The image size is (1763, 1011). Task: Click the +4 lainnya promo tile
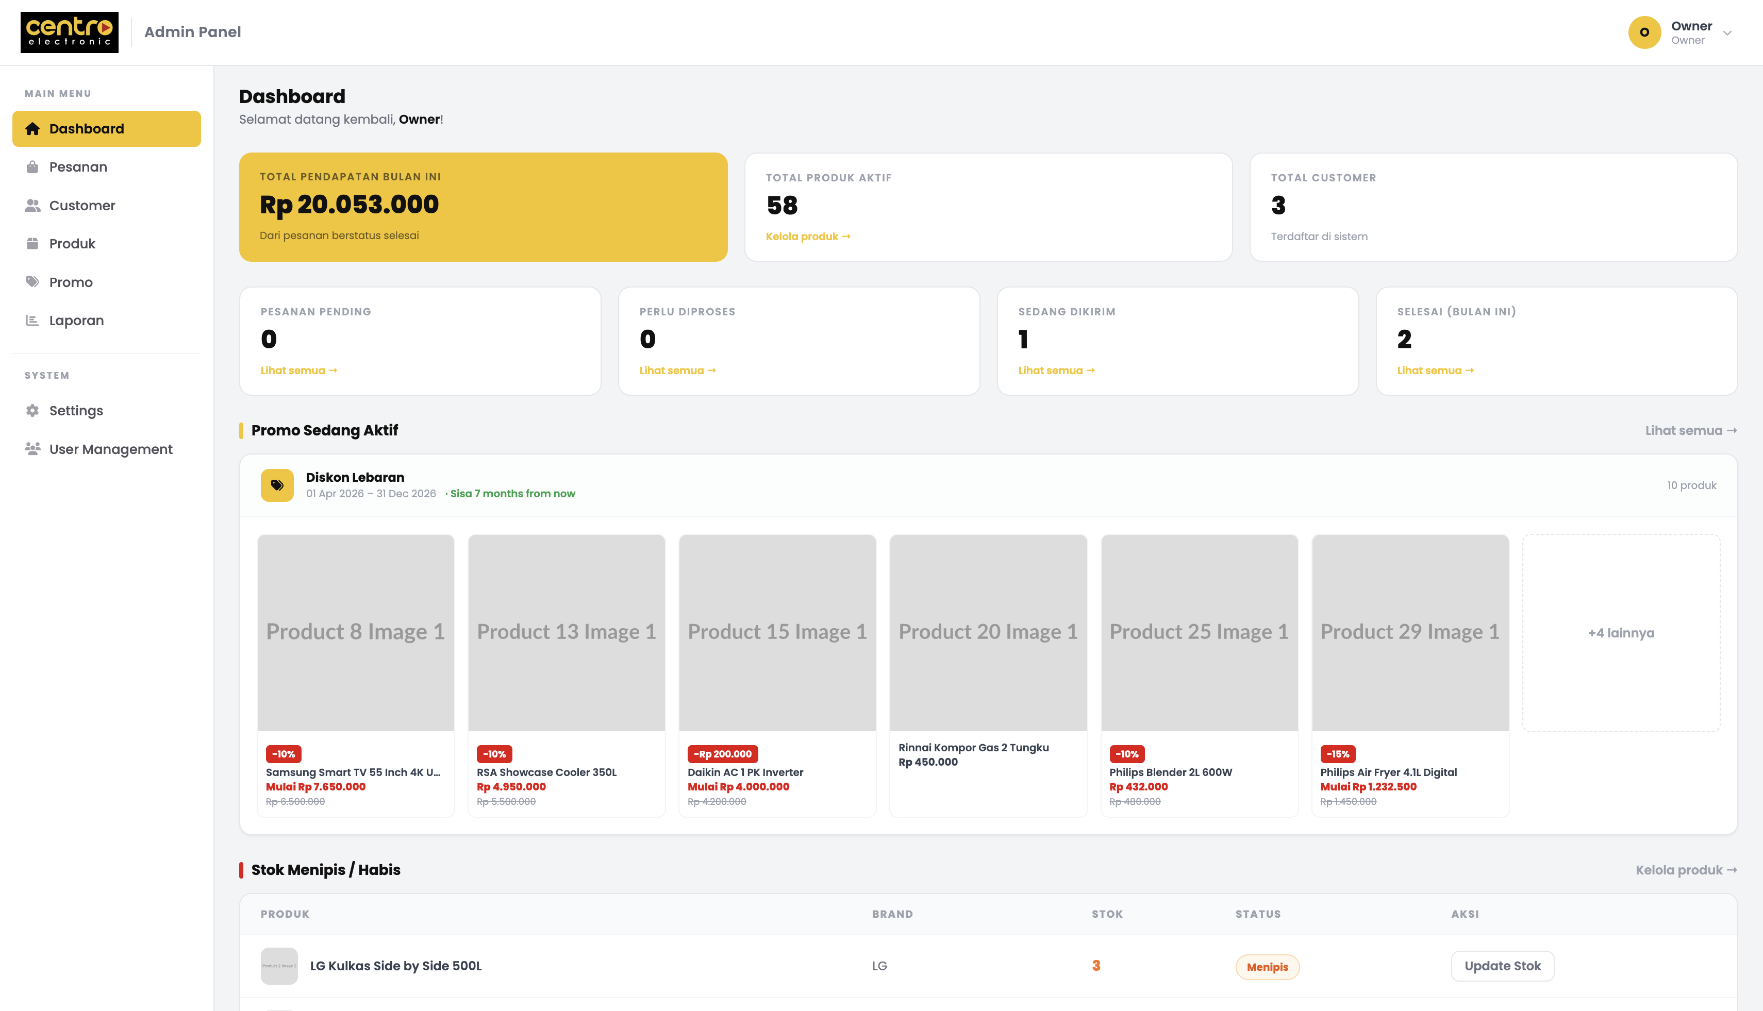[x=1621, y=633]
